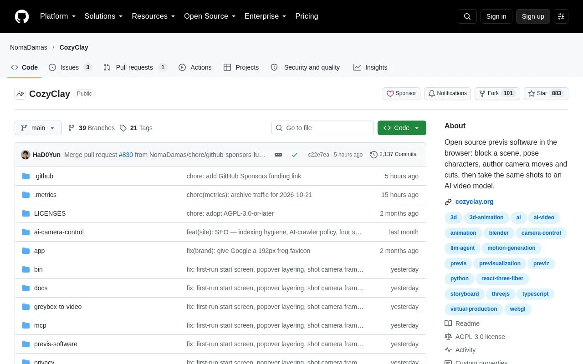The height and width of the screenshot is (364, 583).
Task: Expand the Solutions menu
Action: (104, 16)
